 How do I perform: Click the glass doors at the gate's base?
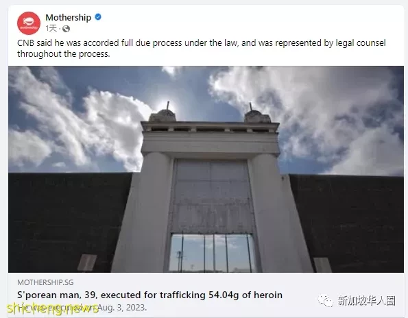click(x=211, y=253)
